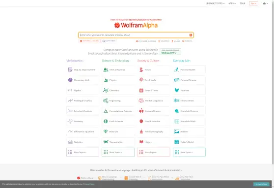Click the Transportation airplane icon
This screenshot has width=274, height=188.
106,142
